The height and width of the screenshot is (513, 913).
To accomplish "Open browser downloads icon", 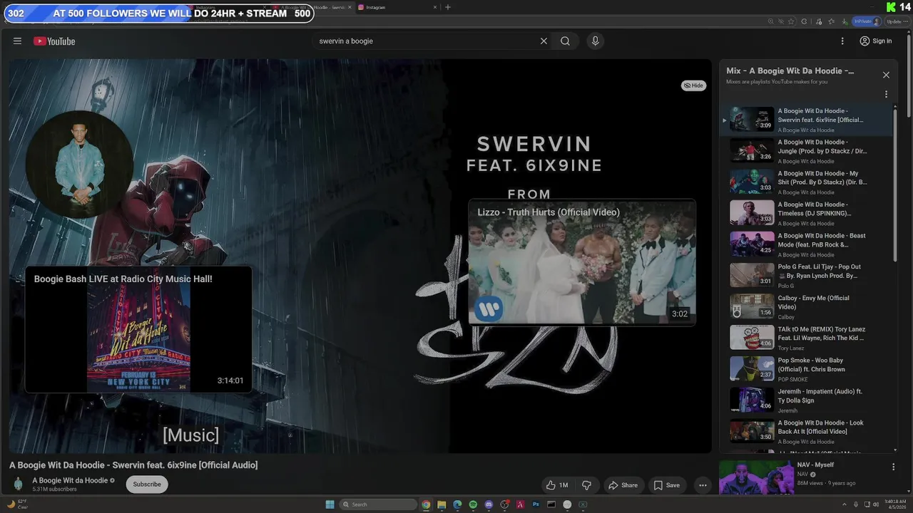I will pos(845,21).
